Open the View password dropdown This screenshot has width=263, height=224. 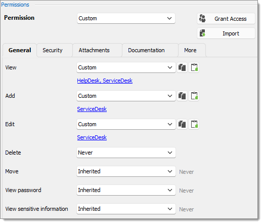pos(126,190)
